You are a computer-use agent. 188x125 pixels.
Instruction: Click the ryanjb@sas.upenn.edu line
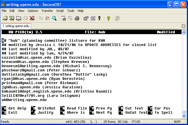(x=43, y=78)
